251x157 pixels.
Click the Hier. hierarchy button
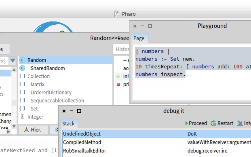pos(33,130)
